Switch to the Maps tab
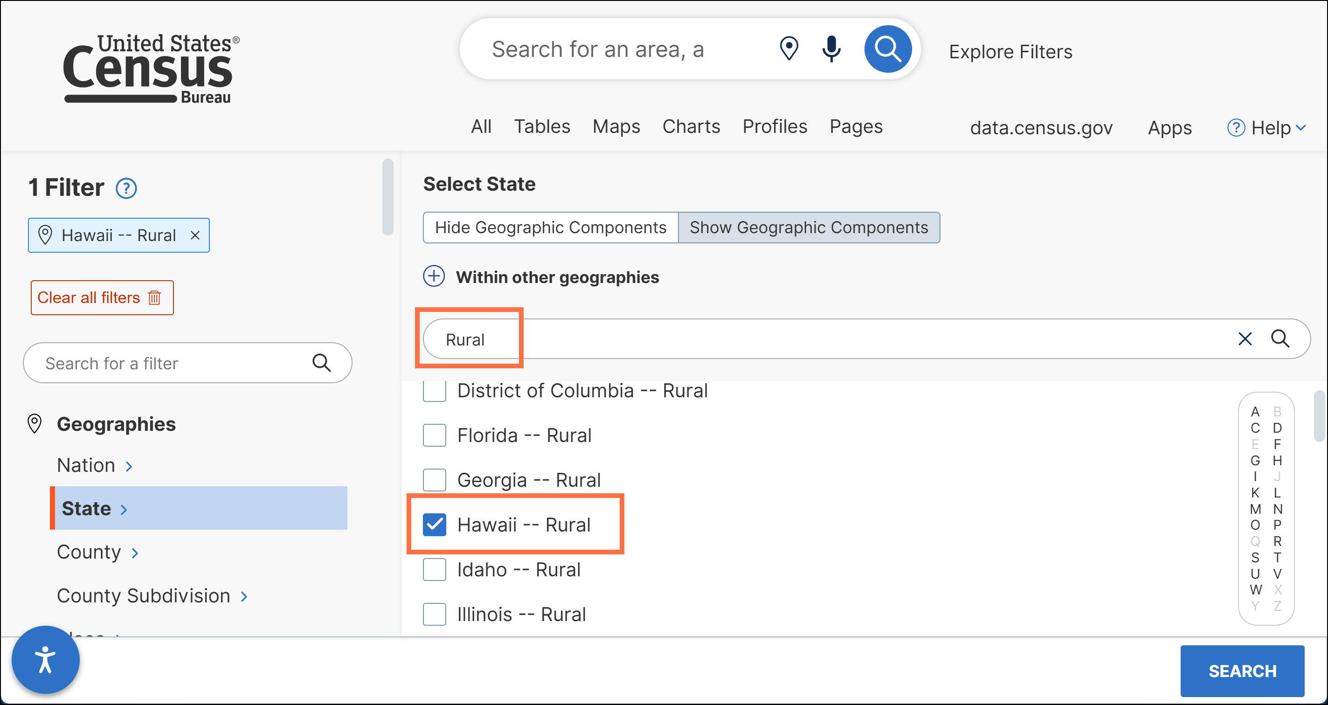This screenshot has height=705, width=1328. [616, 126]
